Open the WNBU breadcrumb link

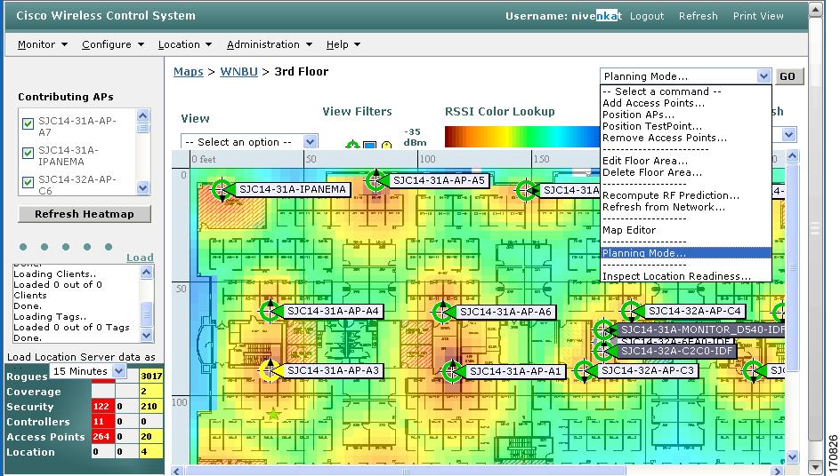[x=239, y=72]
